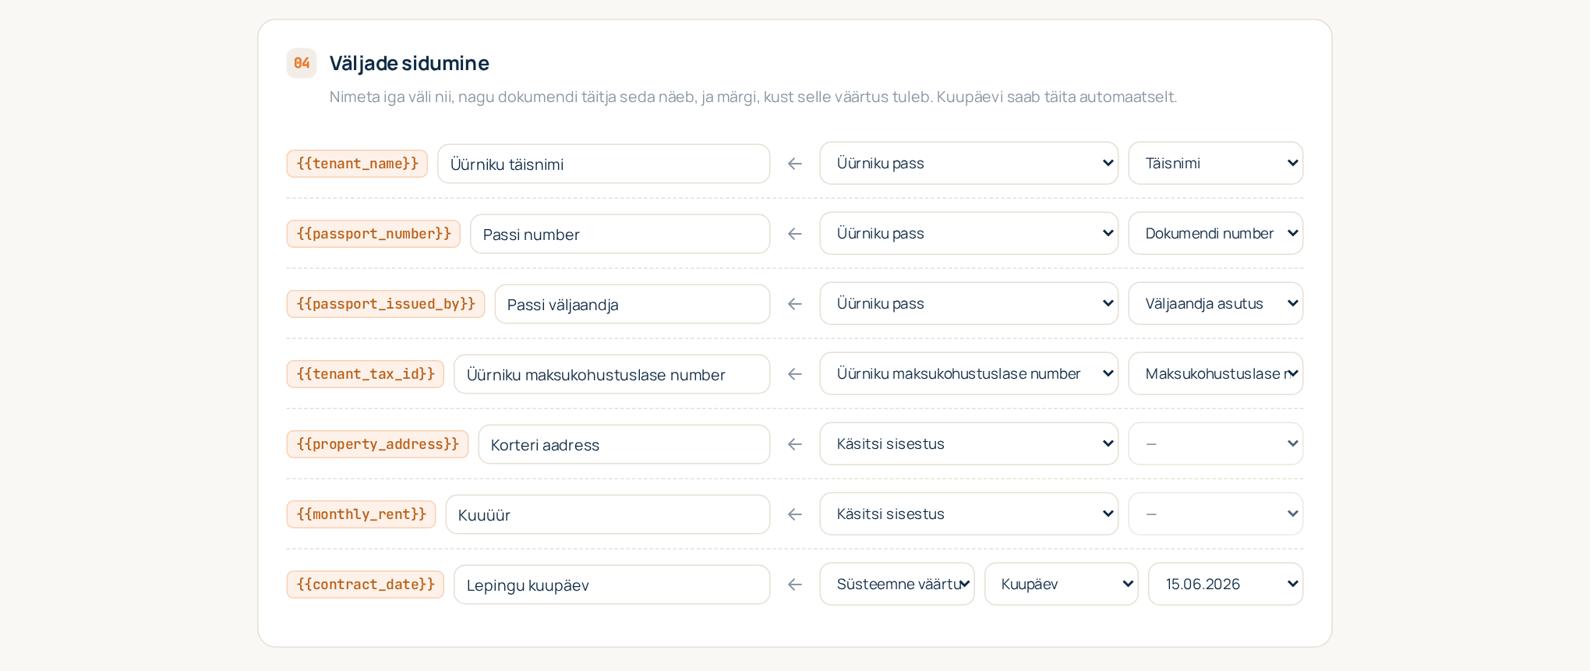Screen dimensions: 1590x671
Task: Open the 'Täisnimi' field dropdown
Action: click(1216, 163)
